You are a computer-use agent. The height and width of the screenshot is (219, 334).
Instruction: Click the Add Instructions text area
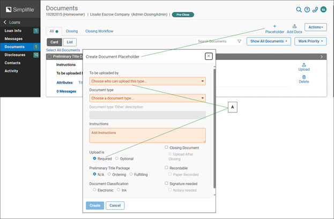click(147, 135)
